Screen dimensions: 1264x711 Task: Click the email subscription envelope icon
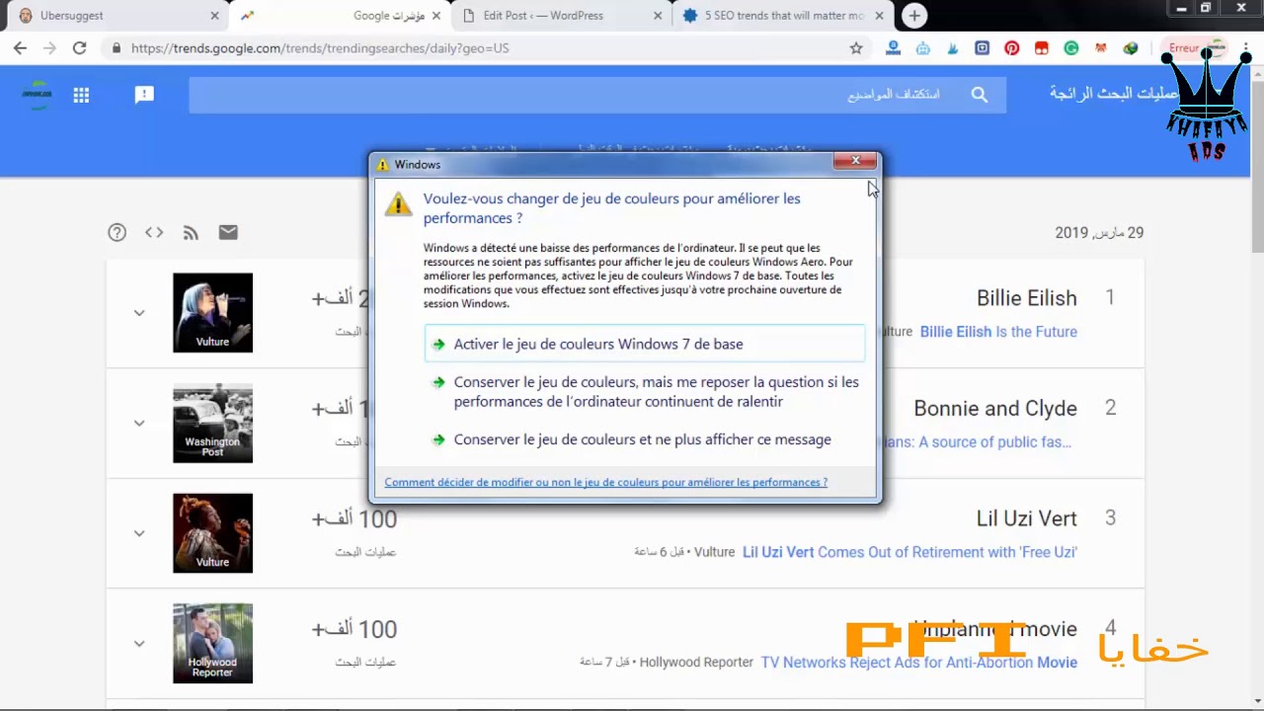point(228,232)
